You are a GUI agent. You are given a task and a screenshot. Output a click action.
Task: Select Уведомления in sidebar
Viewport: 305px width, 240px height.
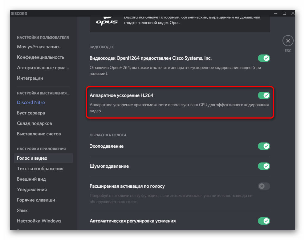pos(32,190)
